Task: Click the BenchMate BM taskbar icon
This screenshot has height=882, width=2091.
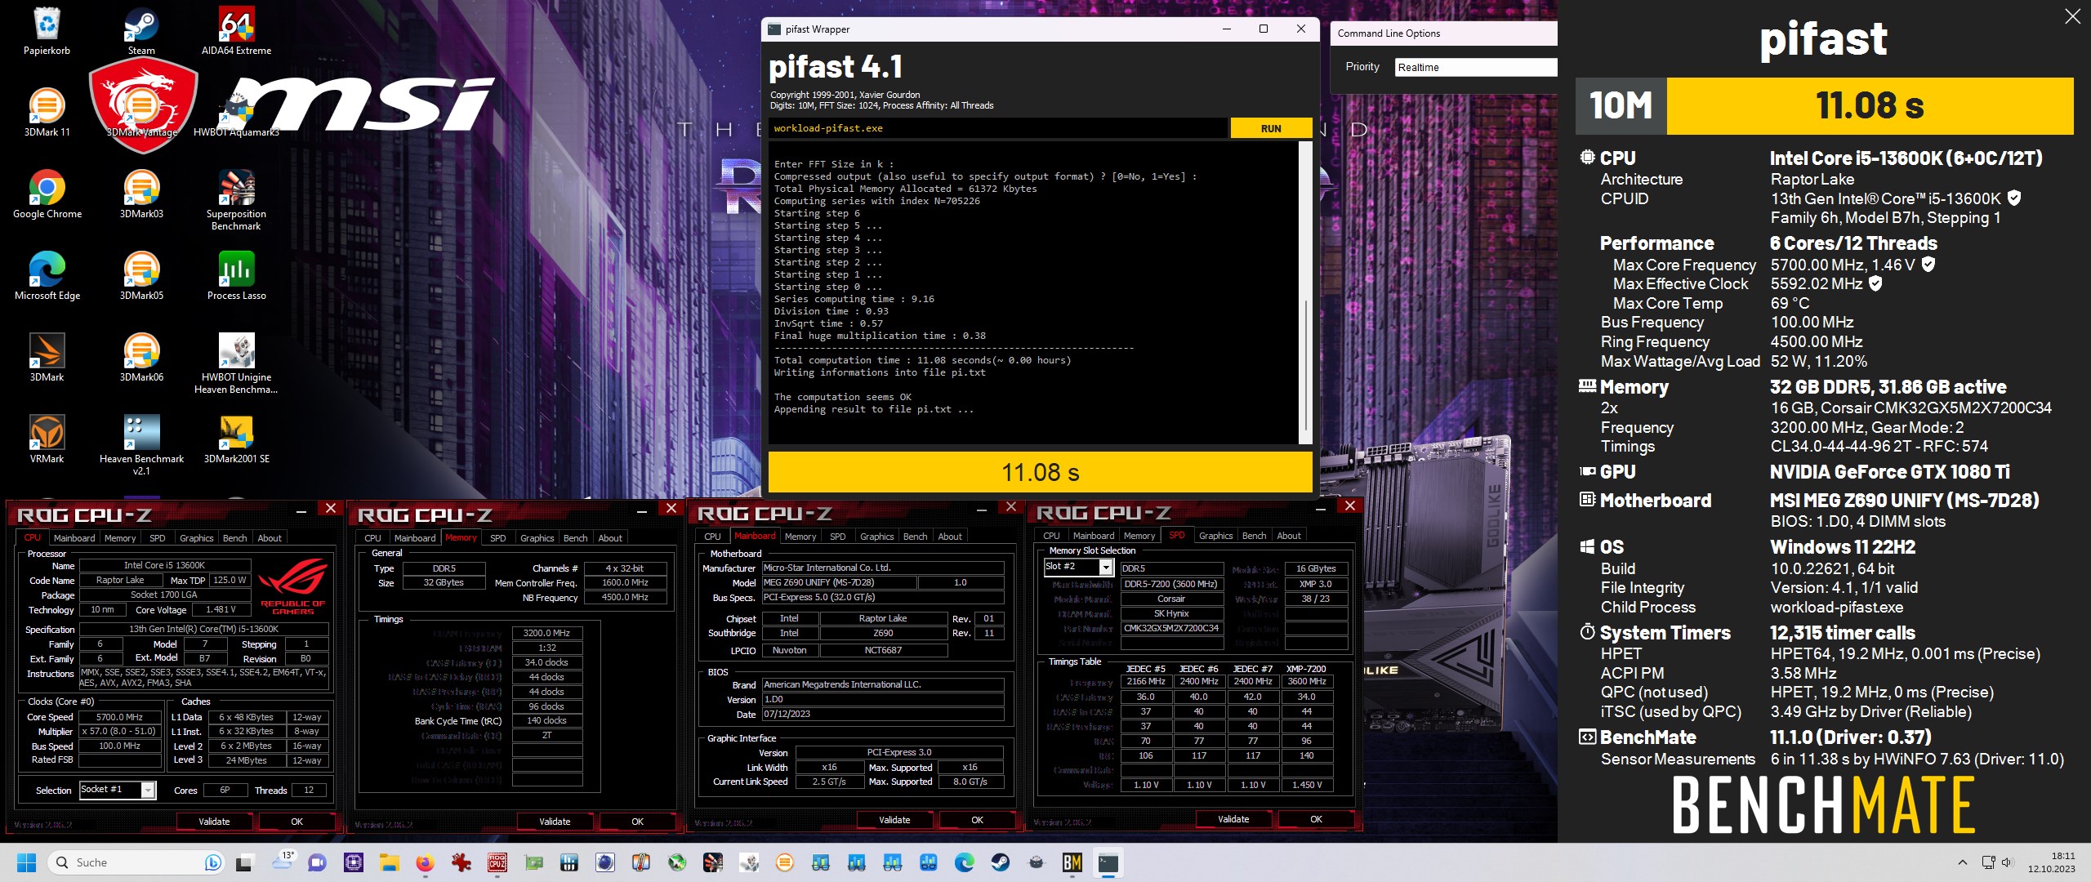Action: (x=1072, y=862)
